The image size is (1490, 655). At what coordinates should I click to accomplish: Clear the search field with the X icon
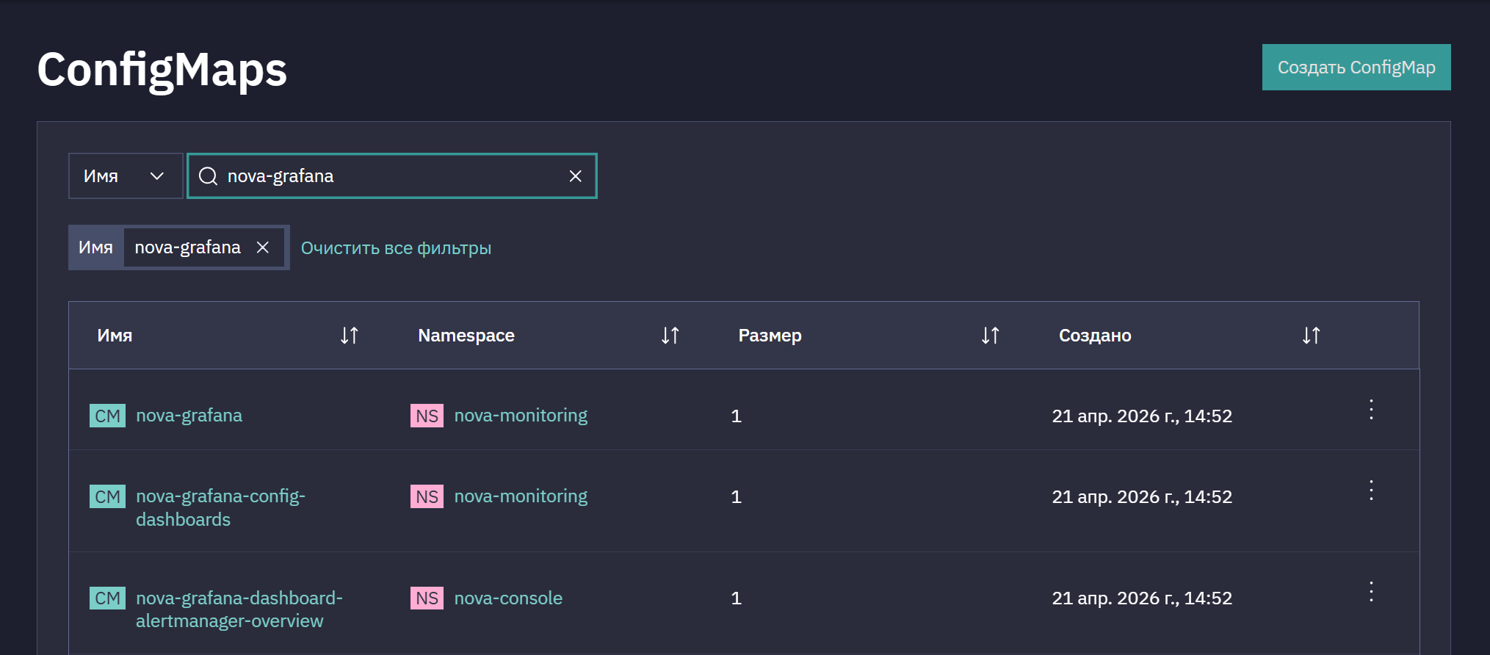click(576, 176)
